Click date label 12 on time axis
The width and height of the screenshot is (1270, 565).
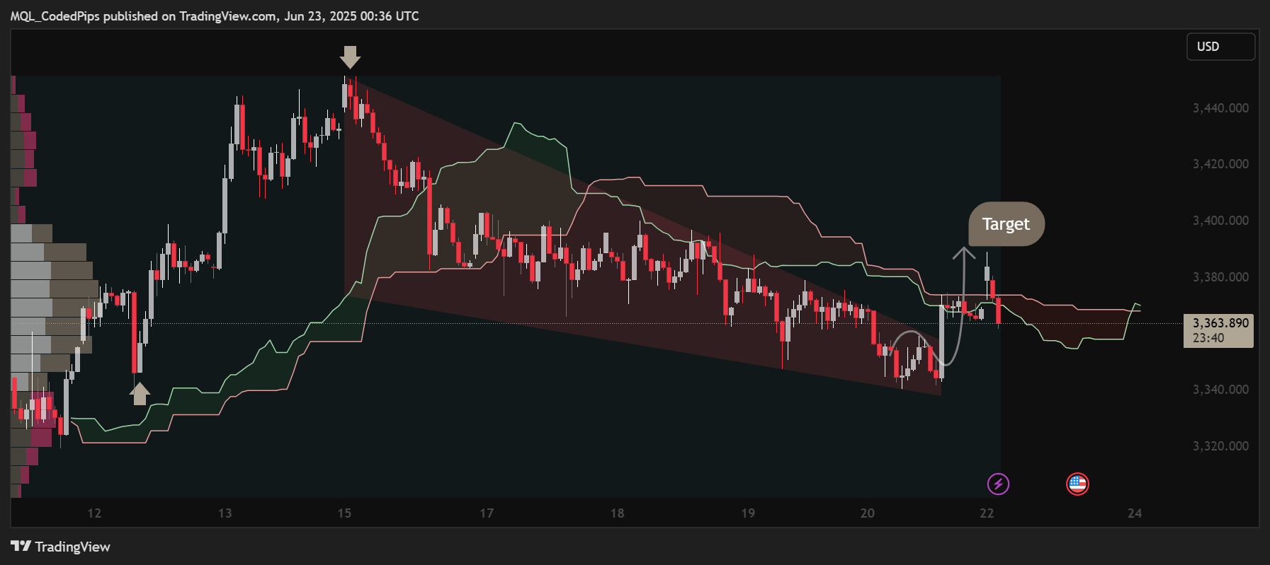(x=94, y=513)
